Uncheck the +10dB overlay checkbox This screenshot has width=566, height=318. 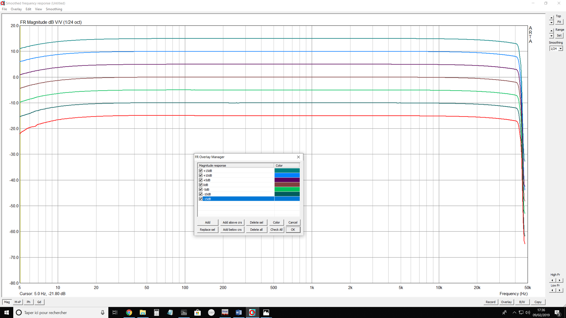tap(201, 175)
